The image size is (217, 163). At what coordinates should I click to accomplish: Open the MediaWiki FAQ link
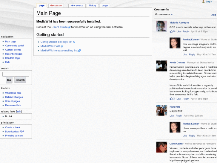coord(50,46)
